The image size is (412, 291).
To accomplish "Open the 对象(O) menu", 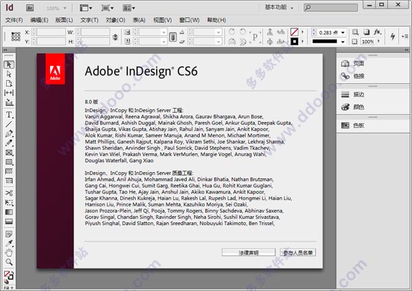I will [115, 20].
